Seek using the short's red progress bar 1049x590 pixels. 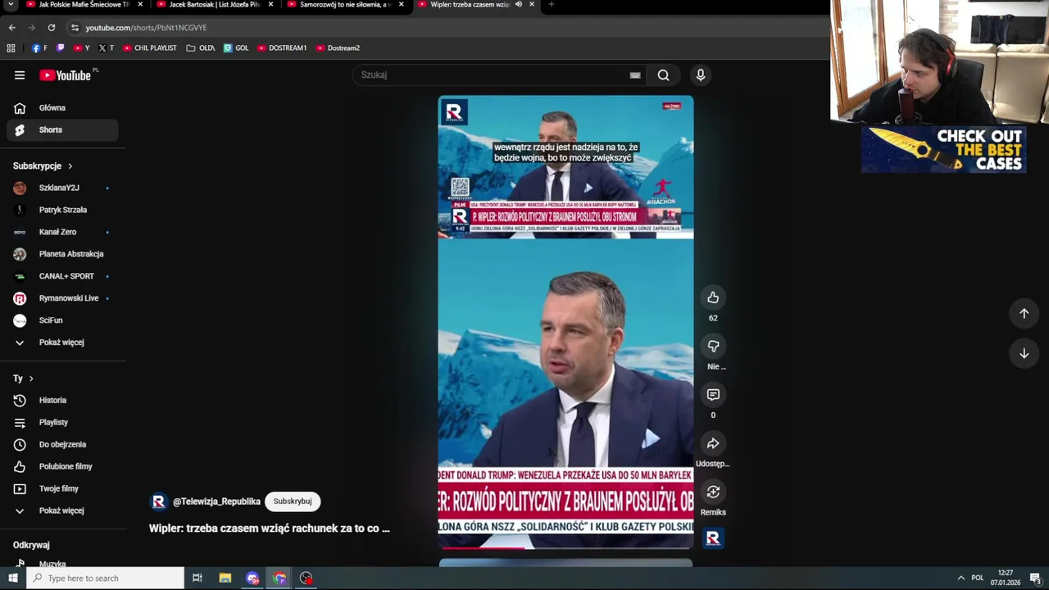(565, 548)
